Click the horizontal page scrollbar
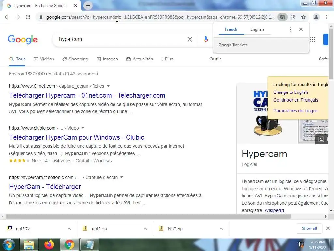The image size is (334, 251). click(x=148, y=217)
